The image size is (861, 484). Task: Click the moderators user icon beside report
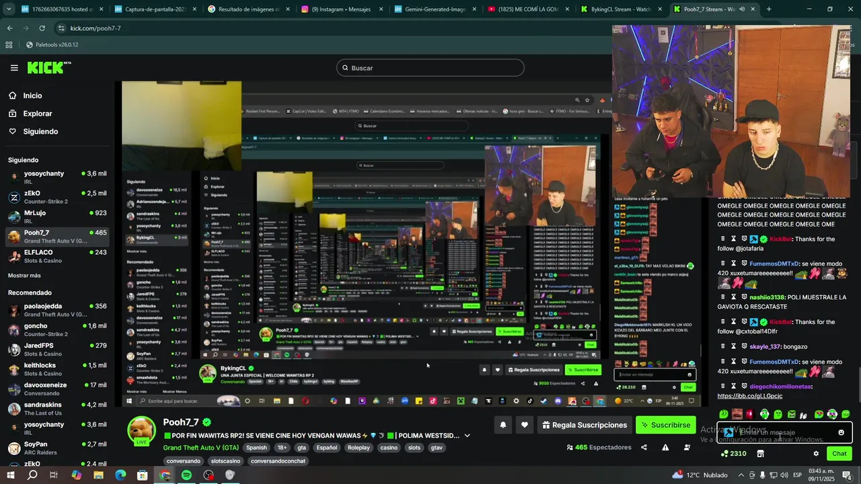click(687, 448)
